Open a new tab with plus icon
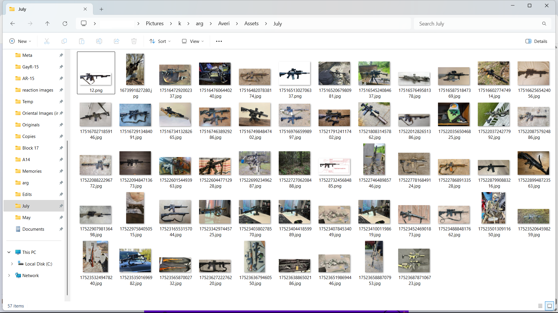The width and height of the screenshot is (558, 313). (101, 9)
